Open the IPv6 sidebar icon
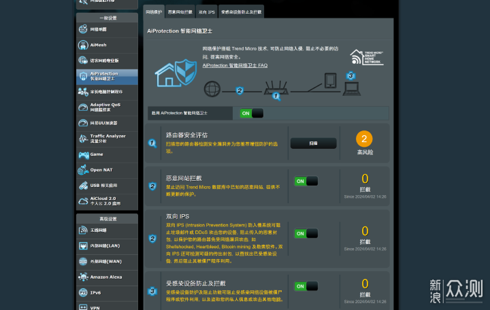The height and width of the screenshot is (310, 490). click(x=83, y=292)
